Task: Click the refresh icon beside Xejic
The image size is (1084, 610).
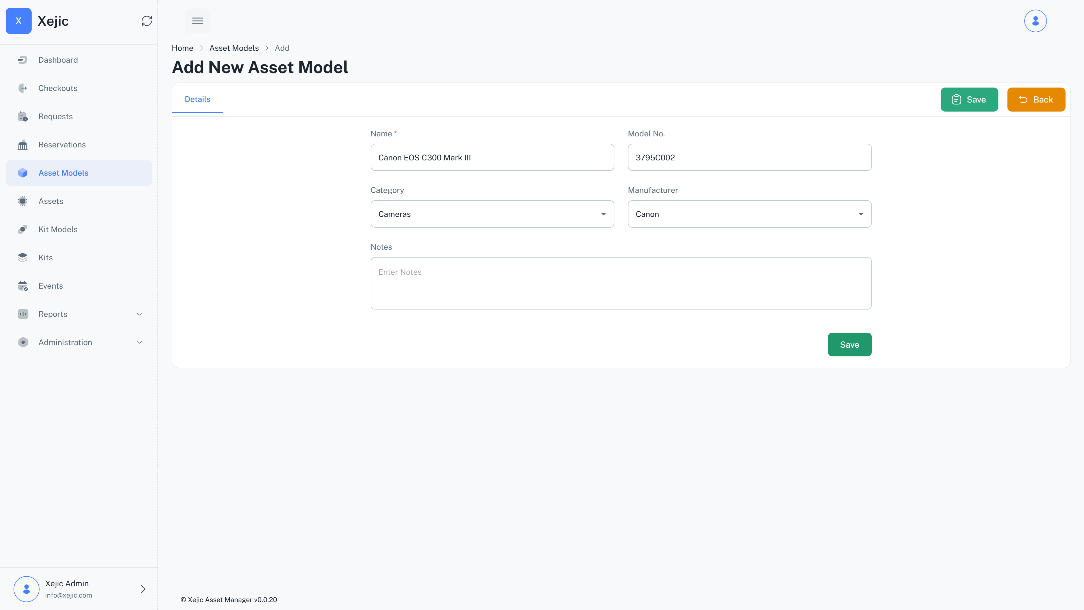Action: (x=147, y=21)
